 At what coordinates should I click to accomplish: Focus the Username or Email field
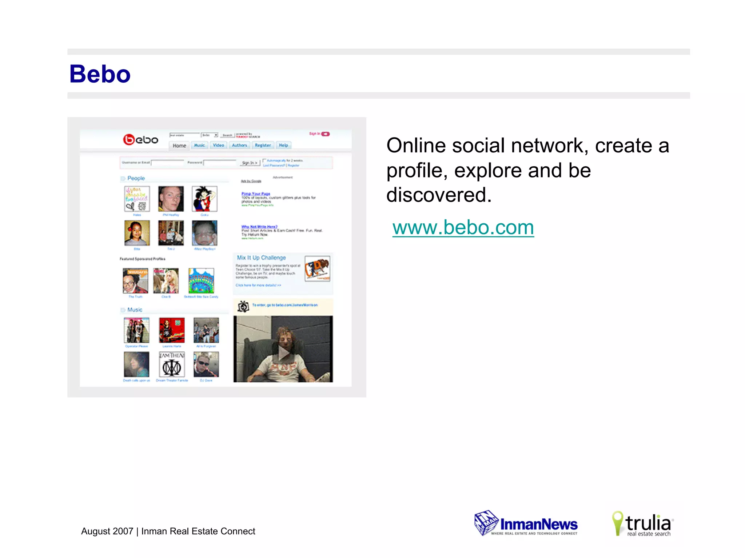point(167,163)
